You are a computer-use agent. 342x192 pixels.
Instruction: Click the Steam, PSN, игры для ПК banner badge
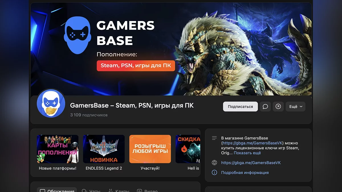136,66
